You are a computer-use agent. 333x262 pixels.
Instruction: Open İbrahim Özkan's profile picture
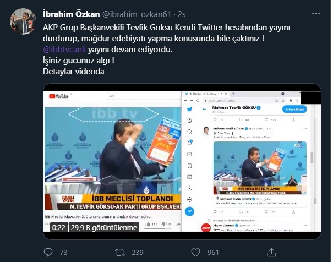[23, 21]
